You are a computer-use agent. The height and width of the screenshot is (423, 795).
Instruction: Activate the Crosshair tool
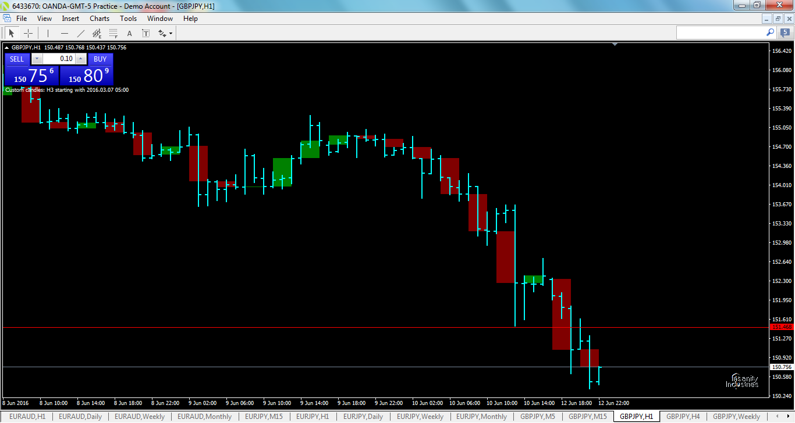click(28, 33)
